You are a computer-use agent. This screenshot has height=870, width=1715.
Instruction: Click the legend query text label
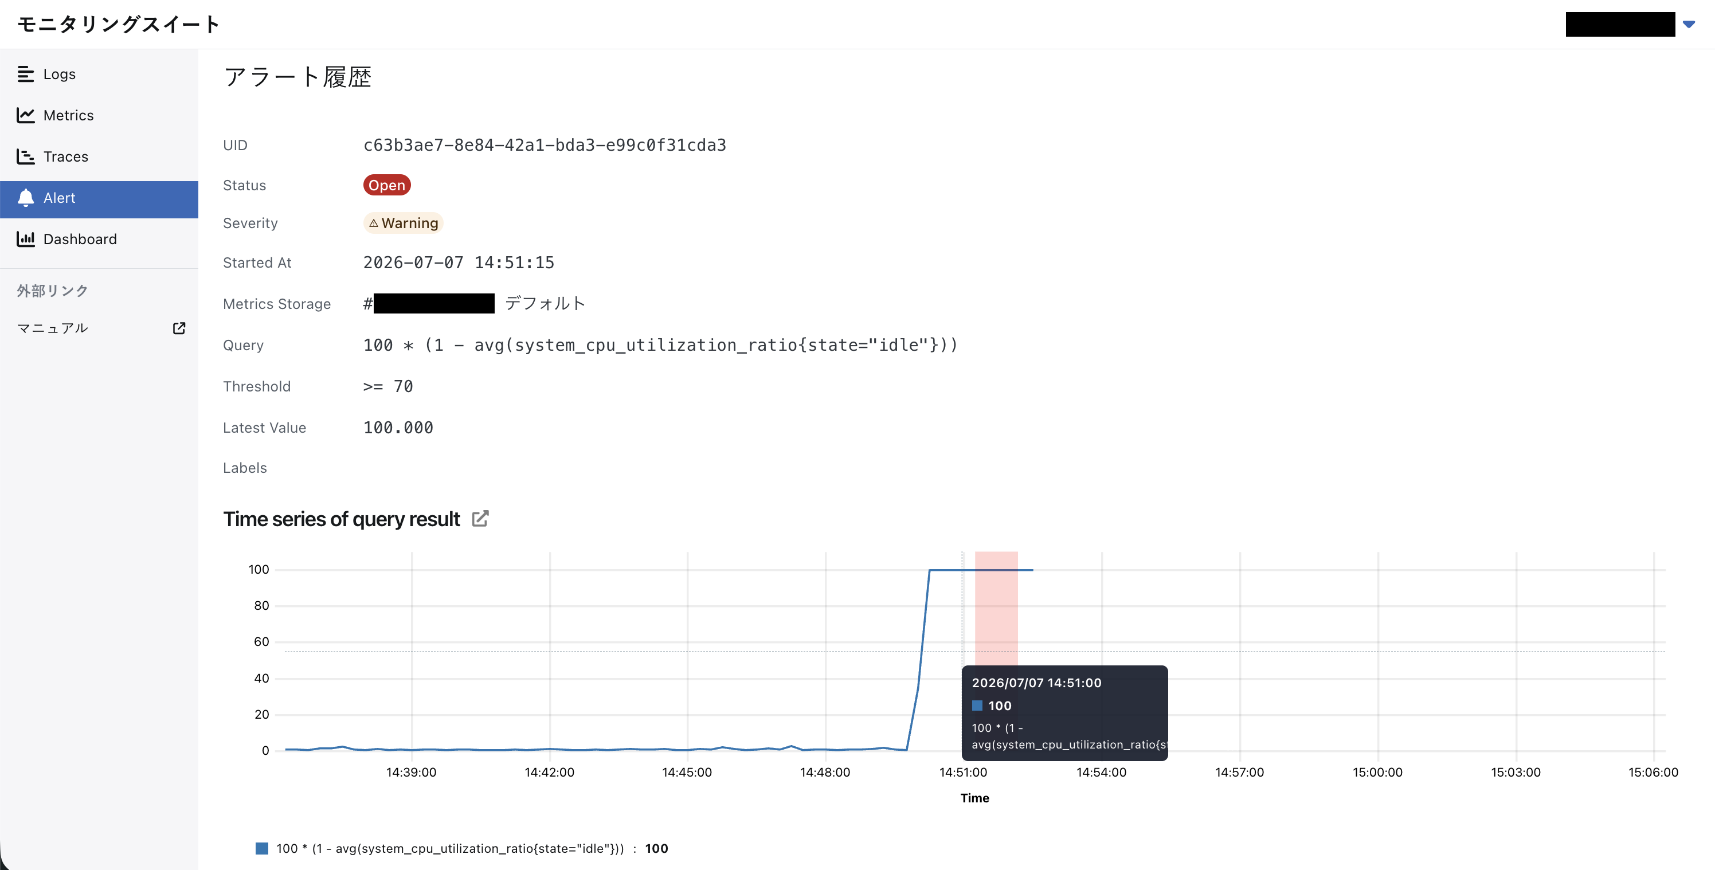tap(450, 848)
